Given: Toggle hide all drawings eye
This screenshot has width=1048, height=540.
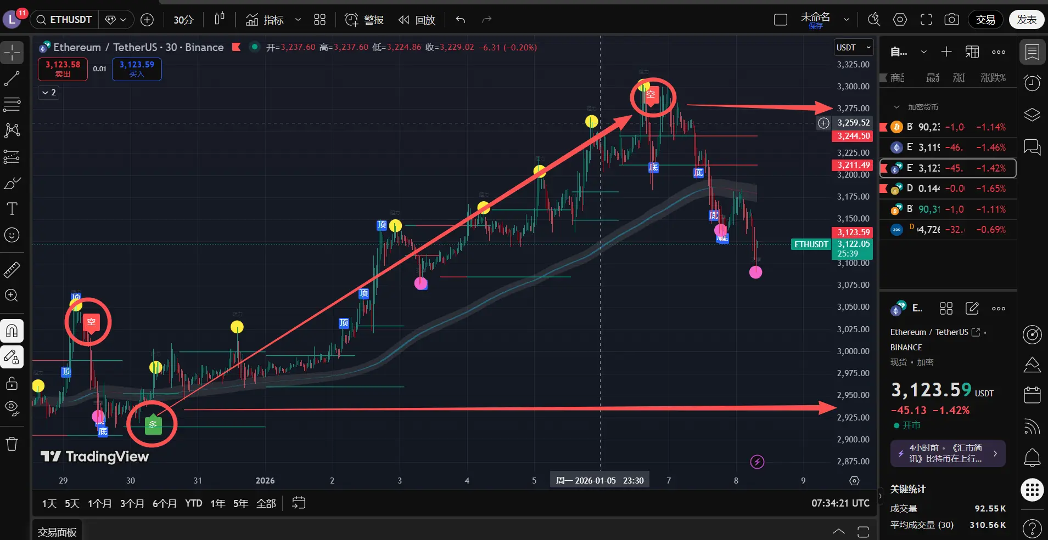Looking at the screenshot, I should (x=12, y=408).
